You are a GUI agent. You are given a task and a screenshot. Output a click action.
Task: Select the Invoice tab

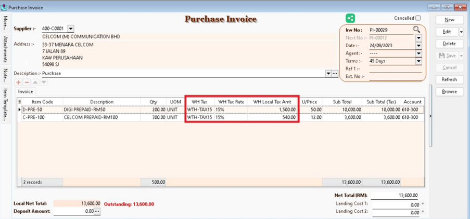pos(26,91)
